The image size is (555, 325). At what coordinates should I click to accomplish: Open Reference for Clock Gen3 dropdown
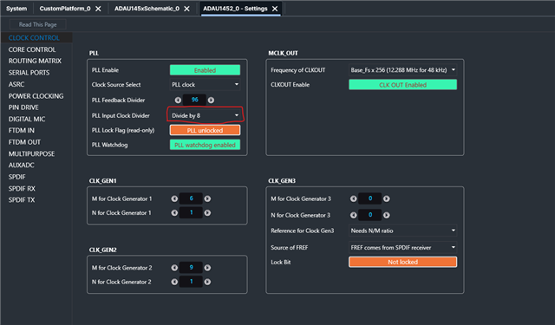tap(402, 231)
